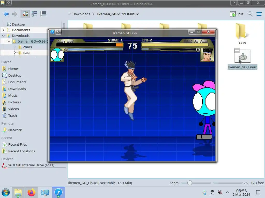Click the Ikemen_GO-v0.99.0-linux breadcrumb
Screen dimensions: 265x198
(118, 14)
